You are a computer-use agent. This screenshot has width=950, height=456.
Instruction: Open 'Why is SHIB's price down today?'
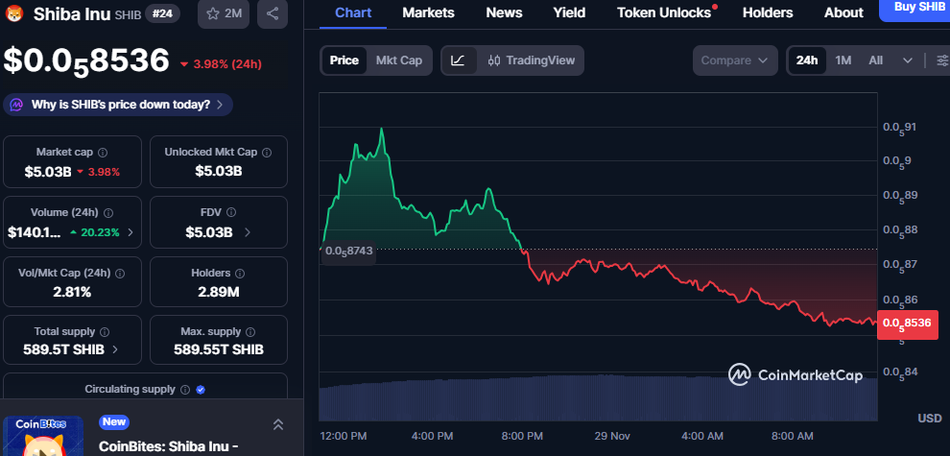[x=118, y=105]
